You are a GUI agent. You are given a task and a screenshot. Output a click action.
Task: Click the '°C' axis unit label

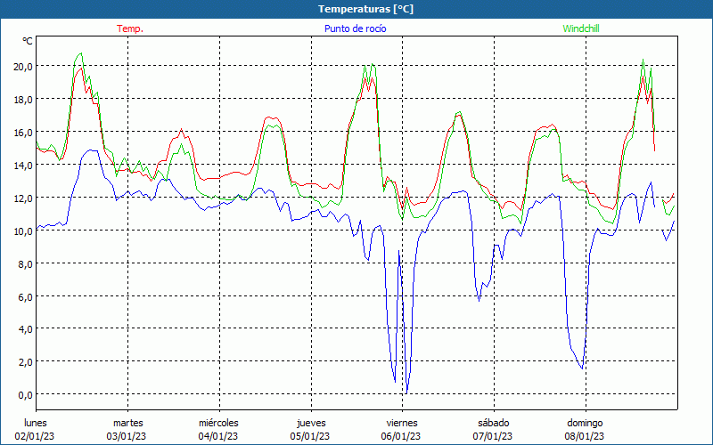click(28, 41)
